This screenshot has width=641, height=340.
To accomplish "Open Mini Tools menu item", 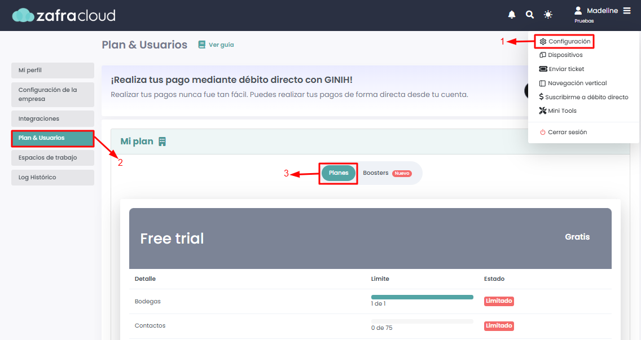I will coord(558,111).
